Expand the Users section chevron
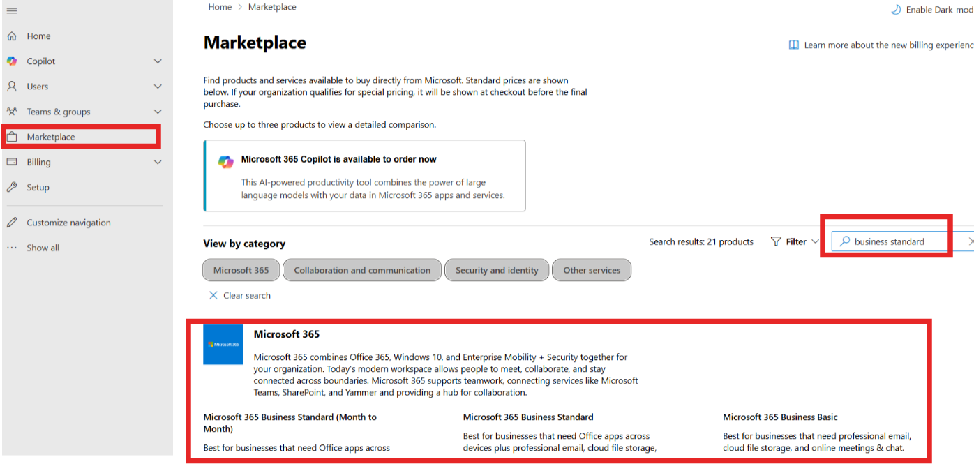 point(158,87)
